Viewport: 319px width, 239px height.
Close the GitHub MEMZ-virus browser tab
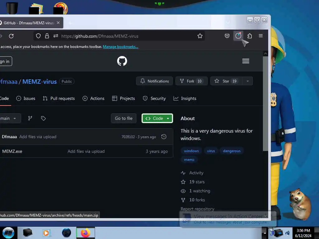(58, 23)
